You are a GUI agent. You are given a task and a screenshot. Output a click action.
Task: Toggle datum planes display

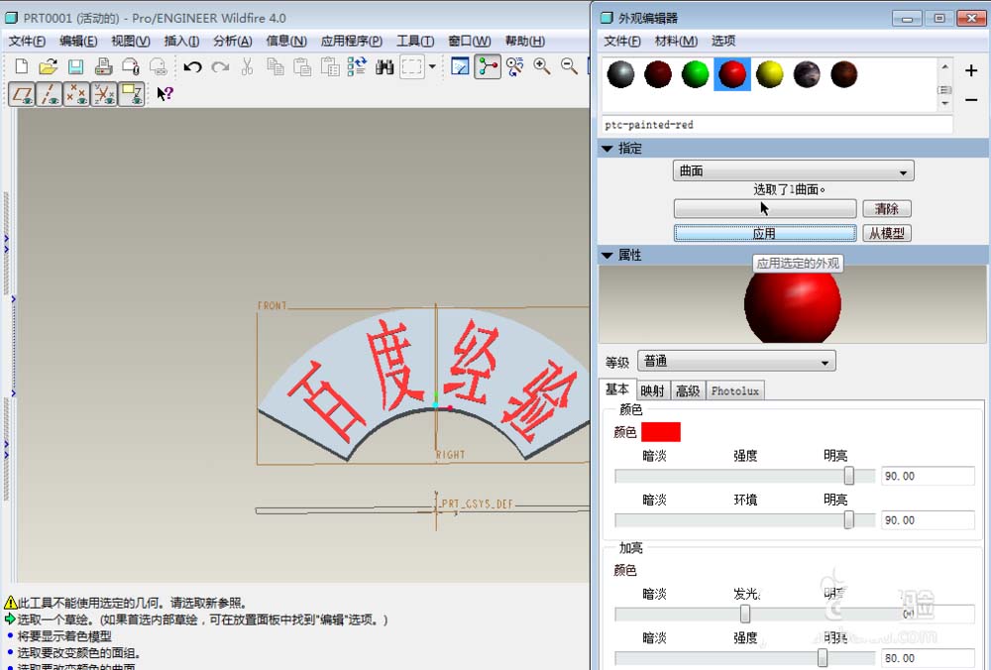[22, 93]
